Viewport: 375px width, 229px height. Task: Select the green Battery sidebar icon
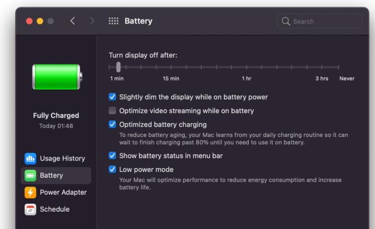(30, 176)
